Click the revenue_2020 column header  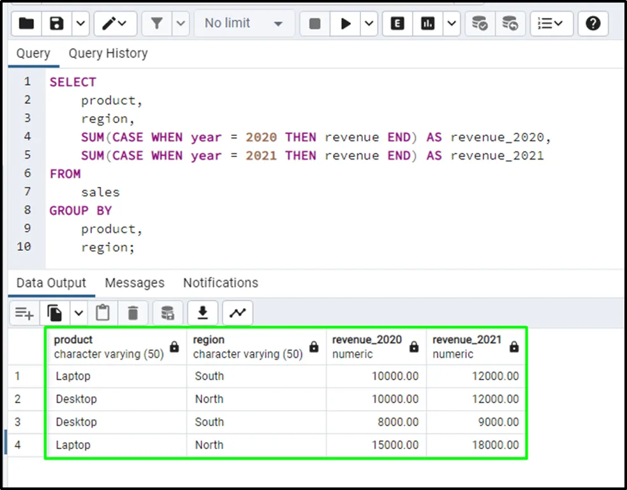click(367, 346)
